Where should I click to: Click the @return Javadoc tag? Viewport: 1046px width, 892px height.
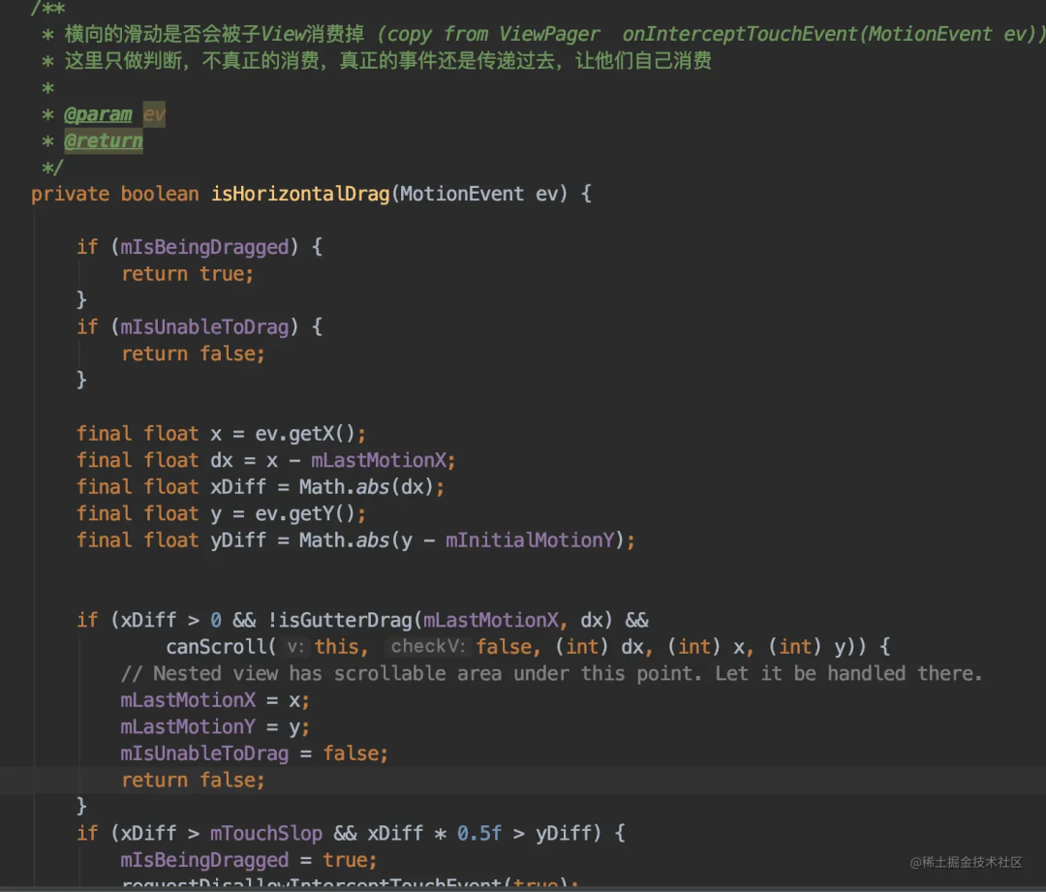coord(104,140)
